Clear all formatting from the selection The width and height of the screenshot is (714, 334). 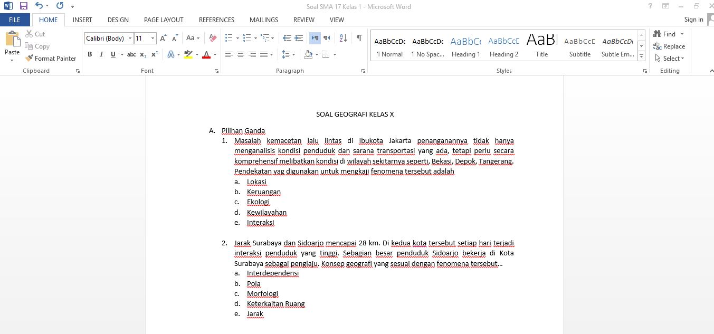tap(213, 39)
